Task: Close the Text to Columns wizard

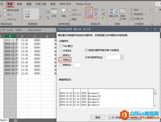Action: click(x=155, y=29)
